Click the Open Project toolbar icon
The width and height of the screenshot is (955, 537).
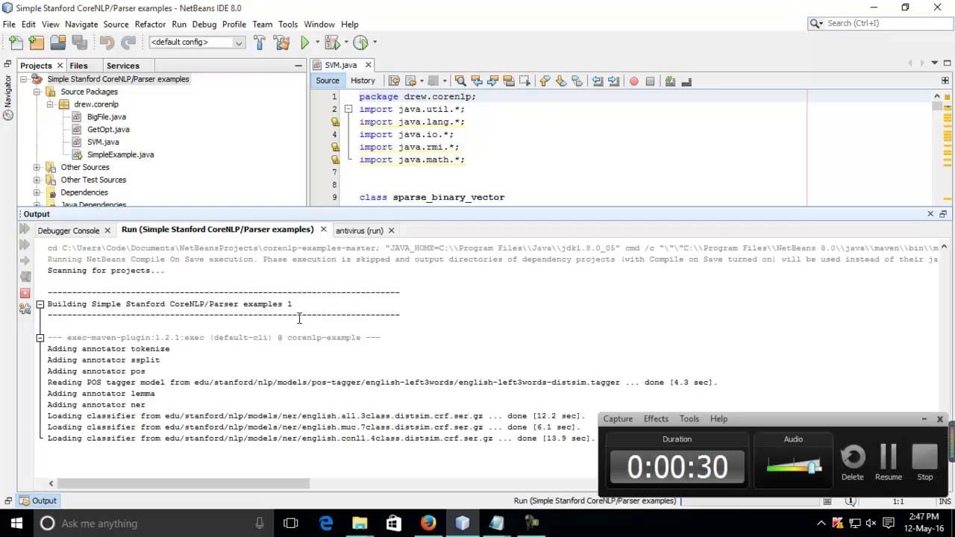pyautogui.click(x=57, y=43)
